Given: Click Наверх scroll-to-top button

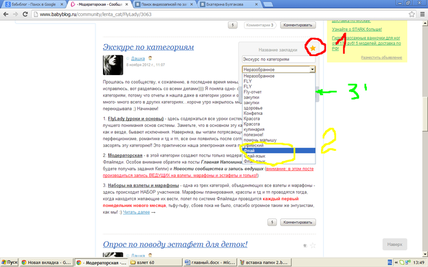Looking at the screenshot, I should click(395, 244).
